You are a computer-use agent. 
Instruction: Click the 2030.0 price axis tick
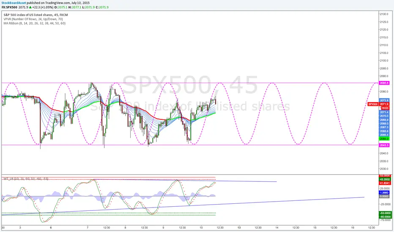click(385, 169)
